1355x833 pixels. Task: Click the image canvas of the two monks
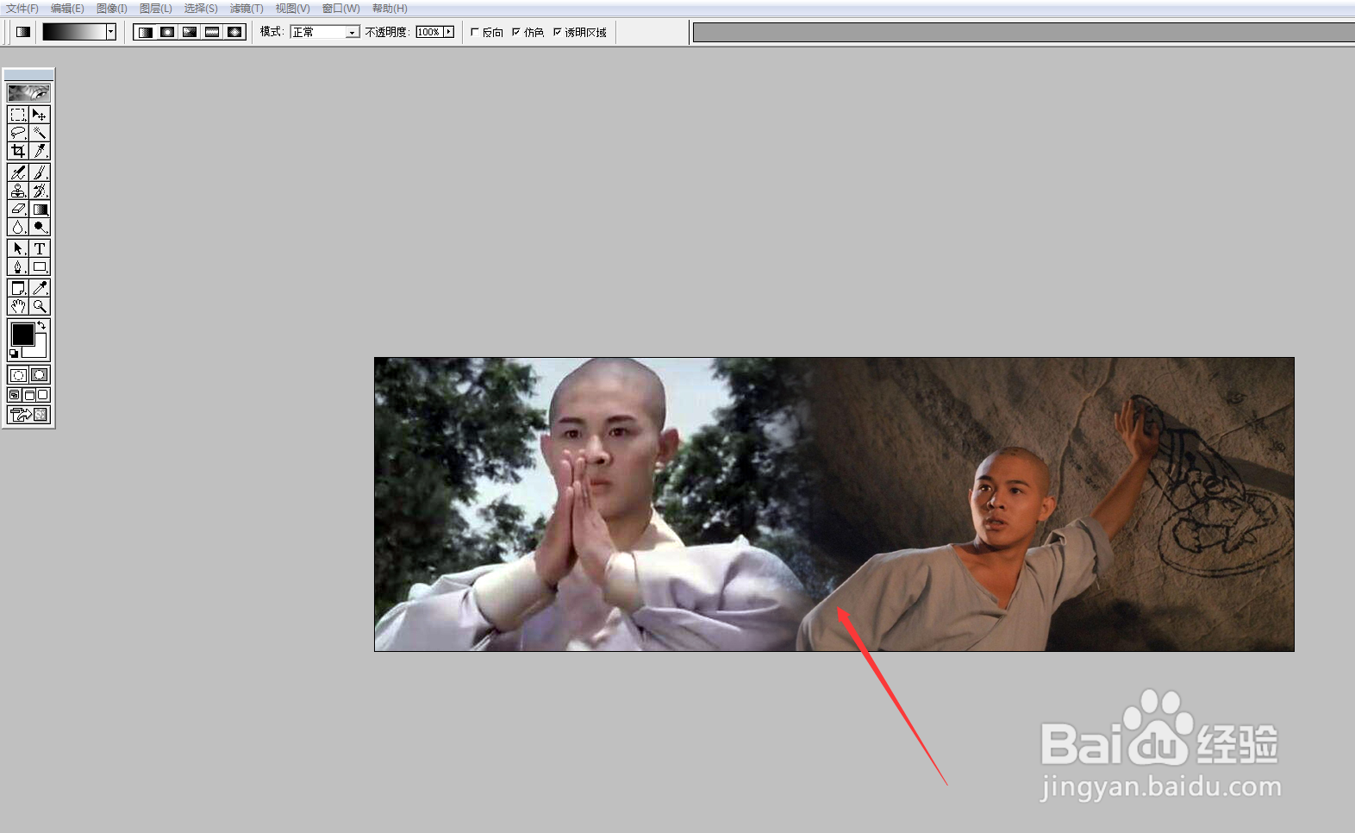click(834, 504)
